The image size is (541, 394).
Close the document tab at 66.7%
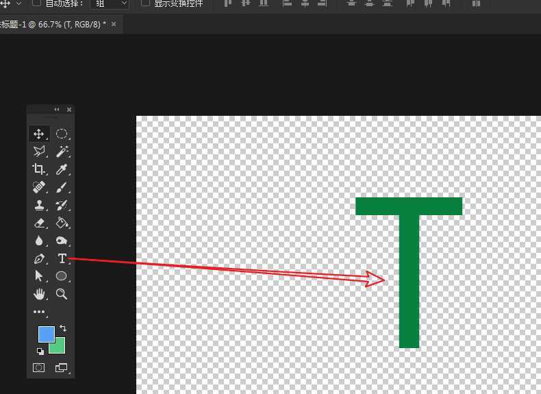point(114,24)
